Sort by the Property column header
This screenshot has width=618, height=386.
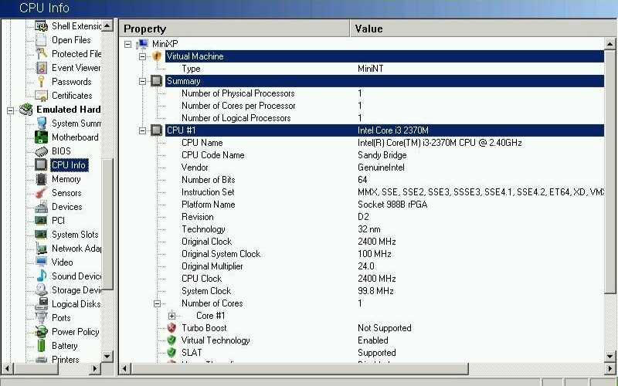[x=234, y=29]
